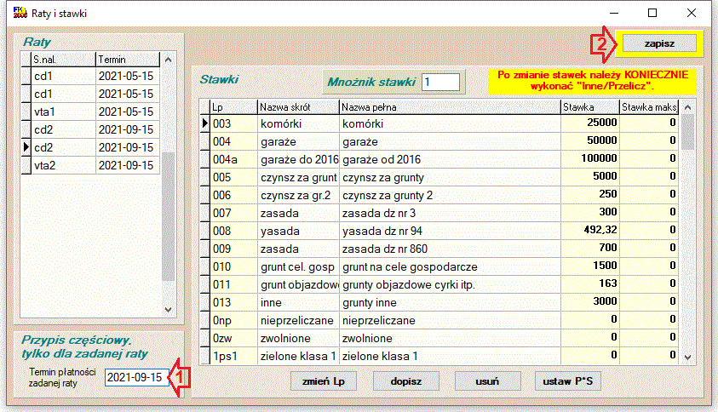Click the zapisz button
Image resolution: width=718 pixels, height=412 pixels.
point(659,43)
